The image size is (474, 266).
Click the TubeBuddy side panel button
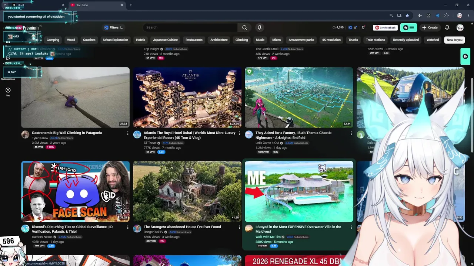tap(465, 57)
